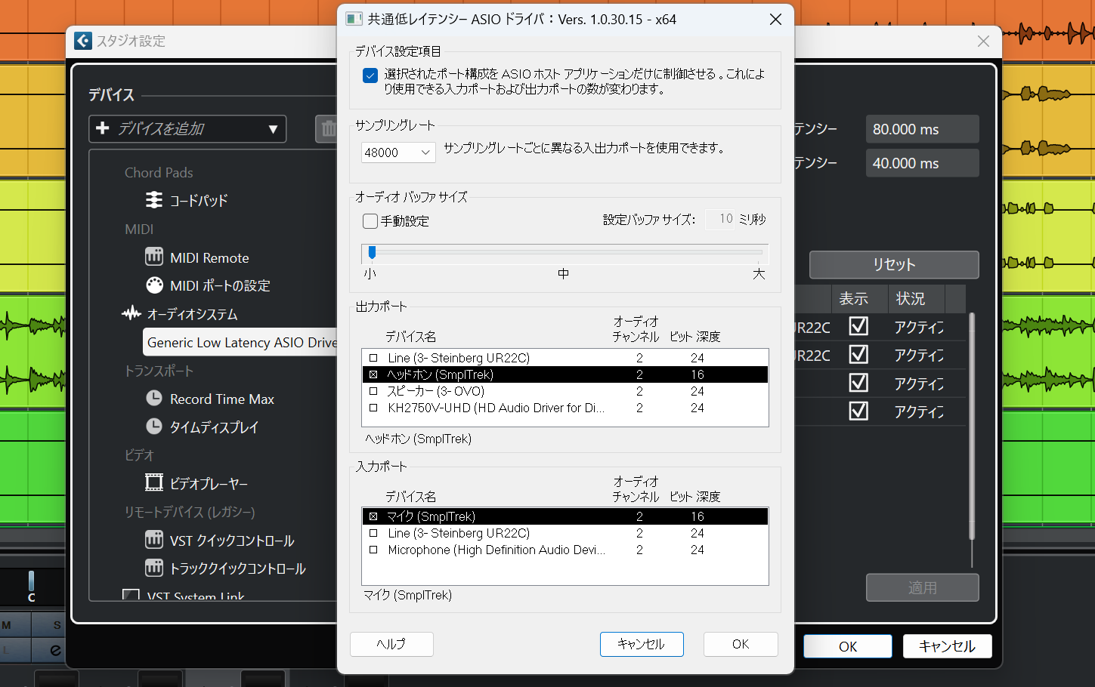Uncheck ヘッドホン (SmplTrek) output port
This screenshot has height=687, width=1095.
coord(373,374)
